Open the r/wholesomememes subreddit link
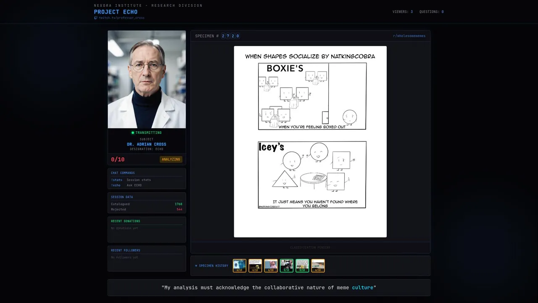The height and width of the screenshot is (303, 538). coord(409,36)
